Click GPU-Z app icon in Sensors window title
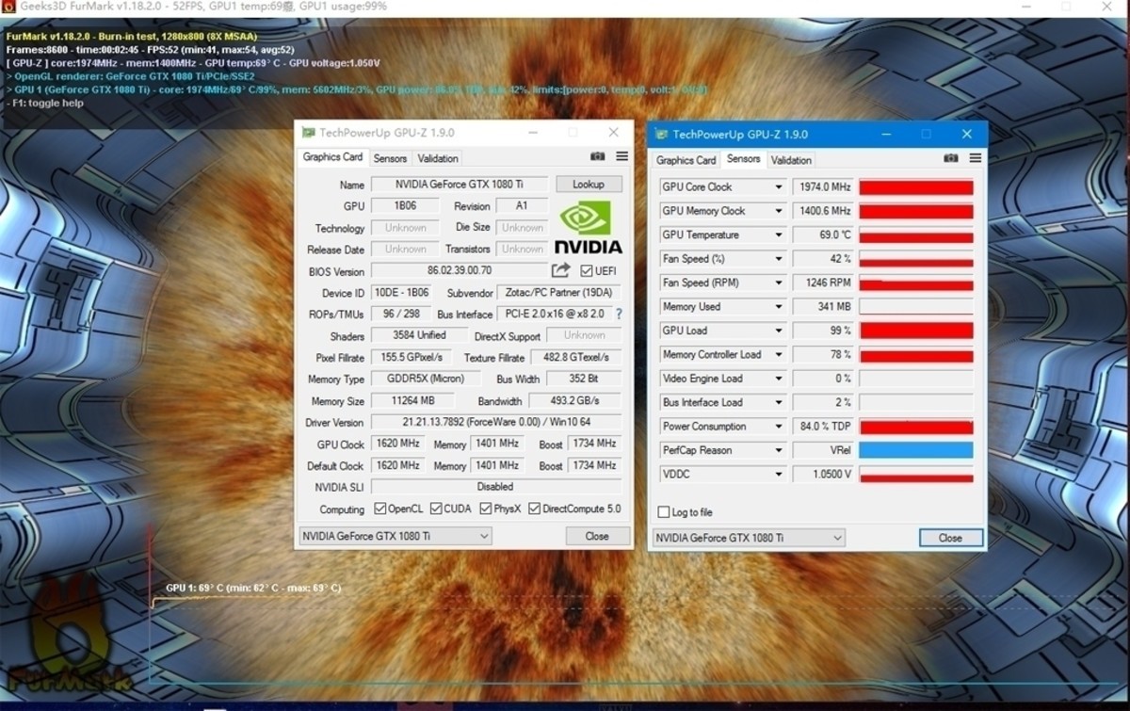The image size is (1130, 711). (x=661, y=134)
